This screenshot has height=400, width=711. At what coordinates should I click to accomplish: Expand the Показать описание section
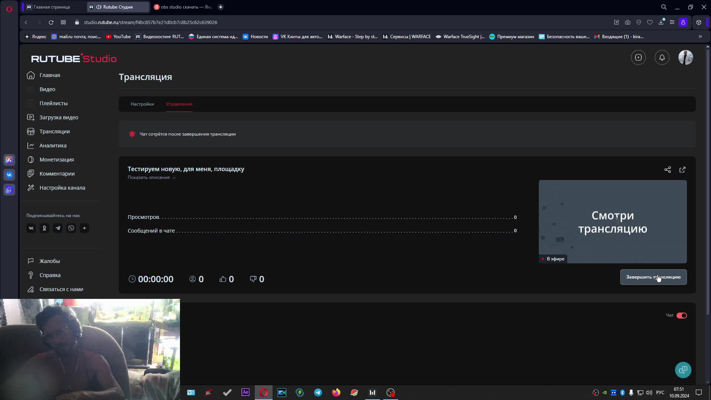coord(151,177)
